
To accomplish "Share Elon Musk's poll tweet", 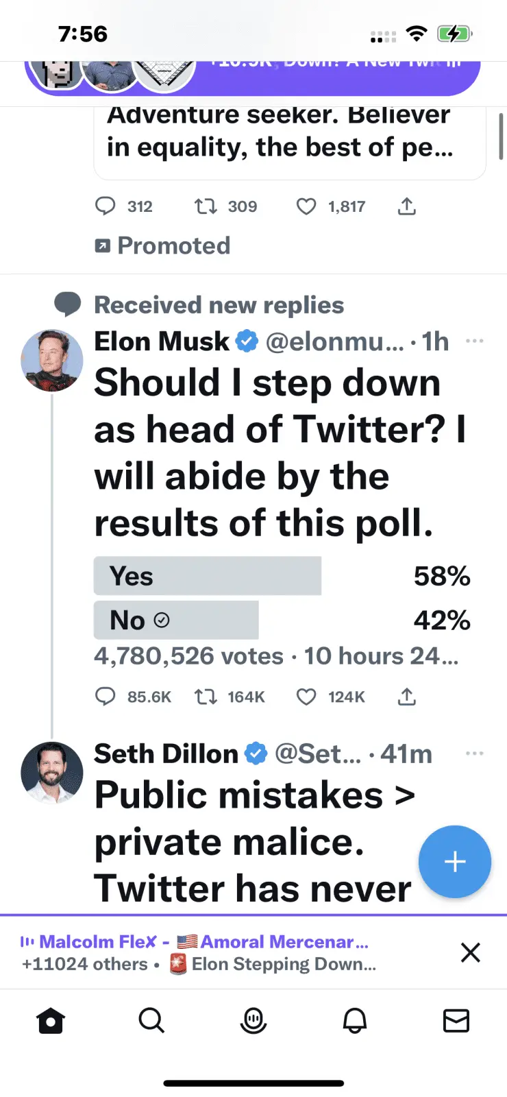I will (x=407, y=697).
